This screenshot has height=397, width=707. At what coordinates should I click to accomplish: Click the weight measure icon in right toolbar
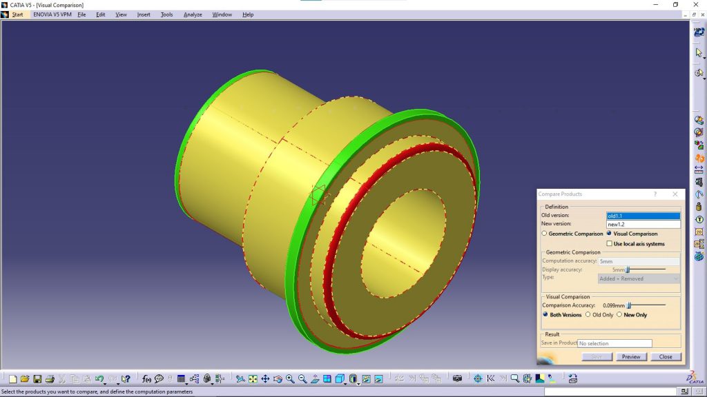click(x=699, y=207)
